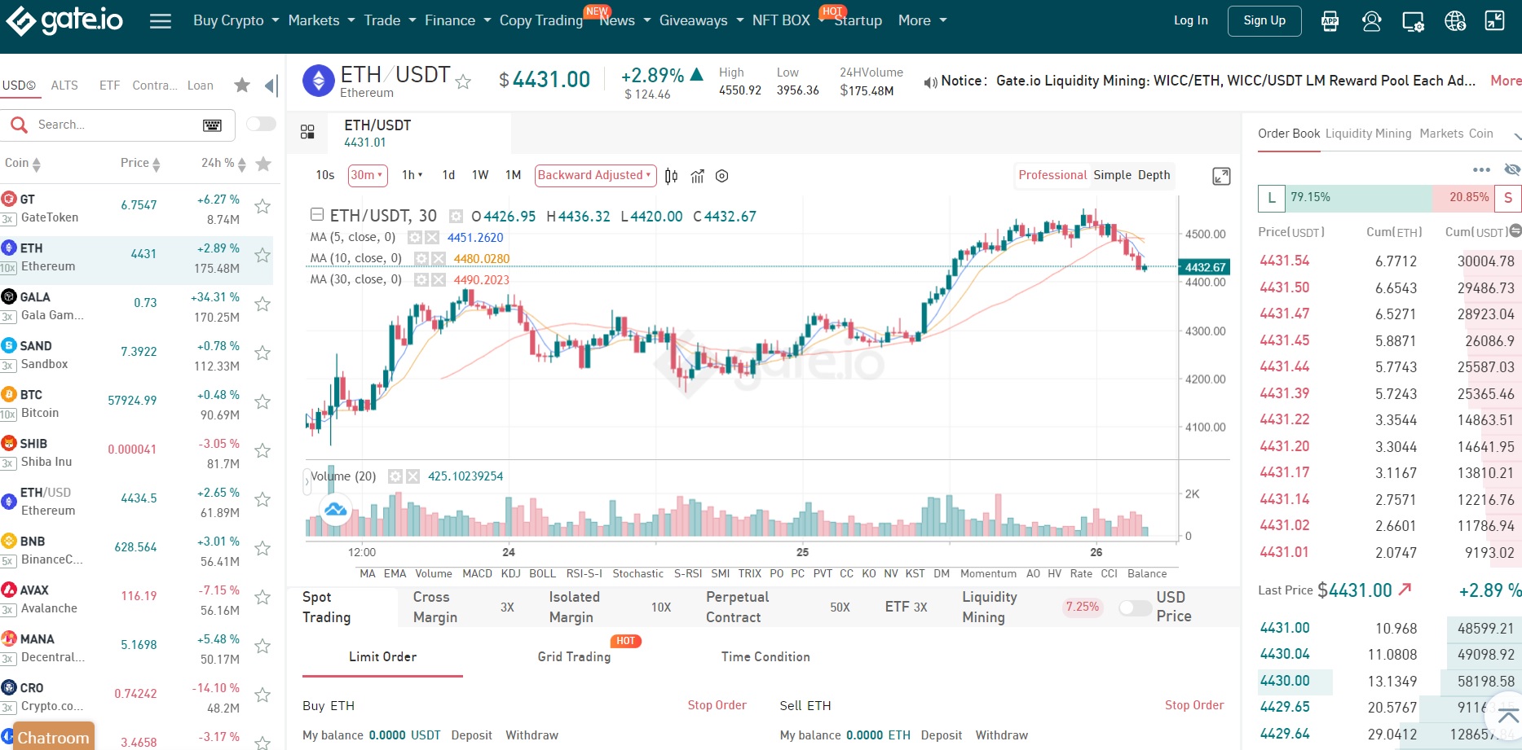Expand the More navigation menu
Screen dimensions: 1522x750
[x=922, y=20]
